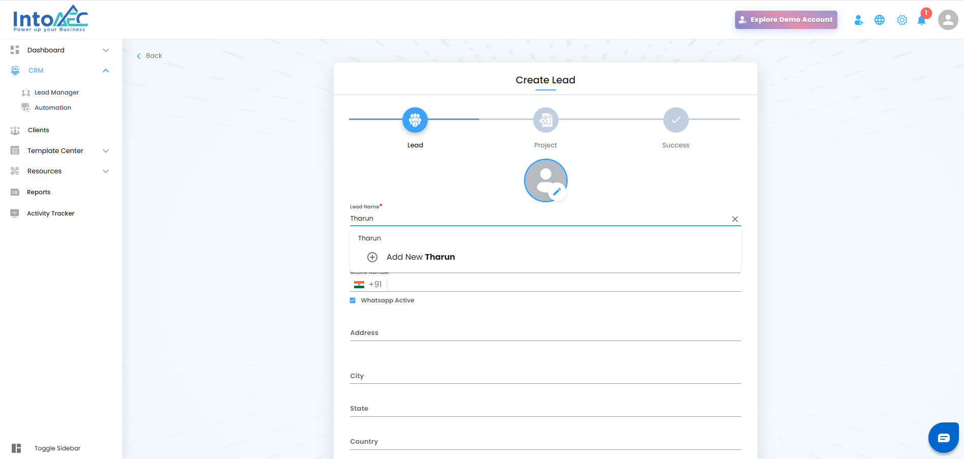Click the notification bell icon
The width and height of the screenshot is (964, 459).
point(921,20)
